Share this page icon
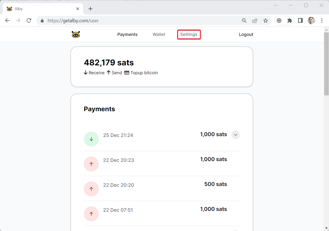Image resolution: width=329 pixels, height=231 pixels. click(255, 21)
